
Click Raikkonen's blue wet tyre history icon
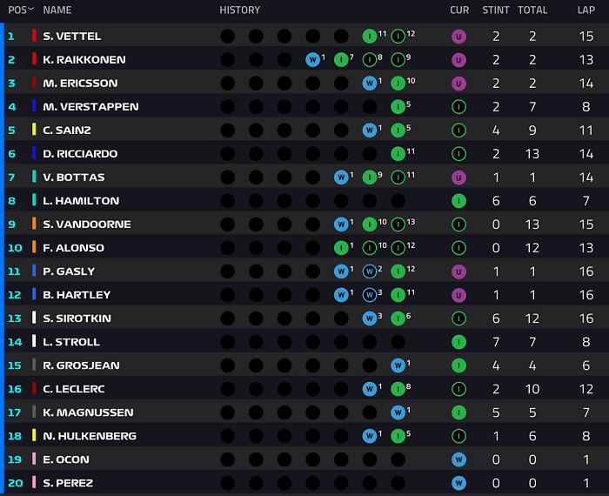tap(312, 60)
